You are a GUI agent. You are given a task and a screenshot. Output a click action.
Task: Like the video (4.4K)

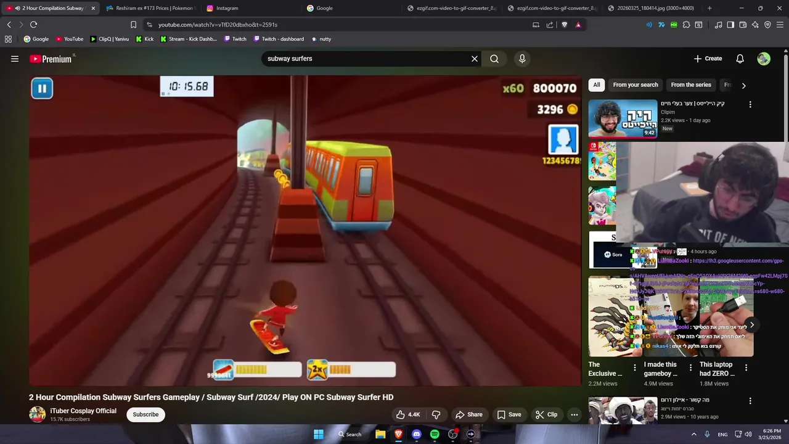pos(408,414)
